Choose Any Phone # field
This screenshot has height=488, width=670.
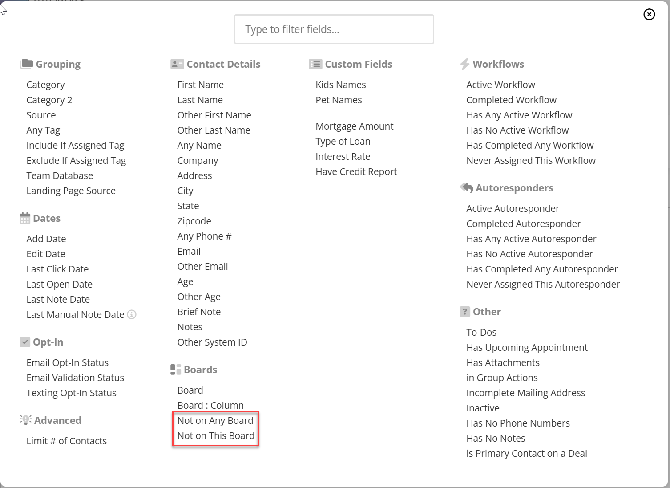point(204,236)
